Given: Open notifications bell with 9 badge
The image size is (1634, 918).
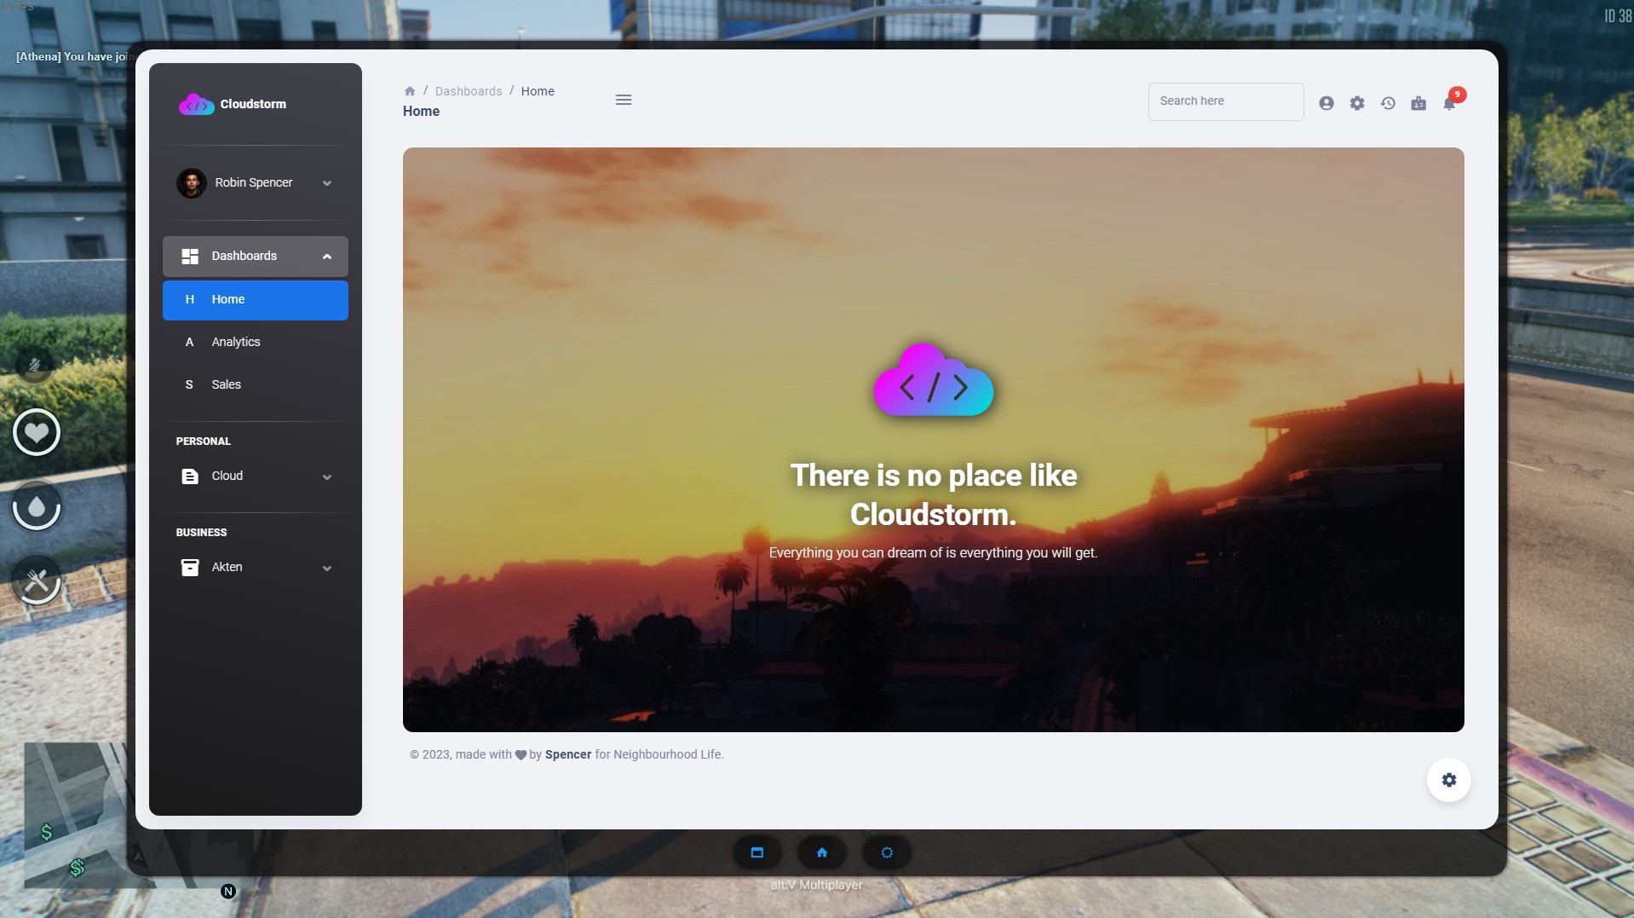Looking at the screenshot, I should (1449, 103).
